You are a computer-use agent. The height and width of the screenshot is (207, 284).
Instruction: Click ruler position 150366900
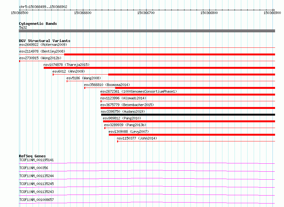coord(272,13)
